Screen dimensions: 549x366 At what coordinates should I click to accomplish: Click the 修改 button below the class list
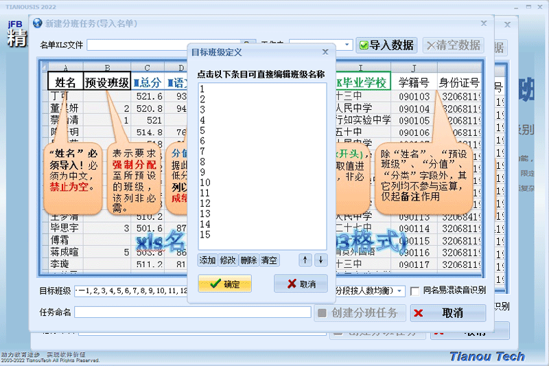[228, 260]
